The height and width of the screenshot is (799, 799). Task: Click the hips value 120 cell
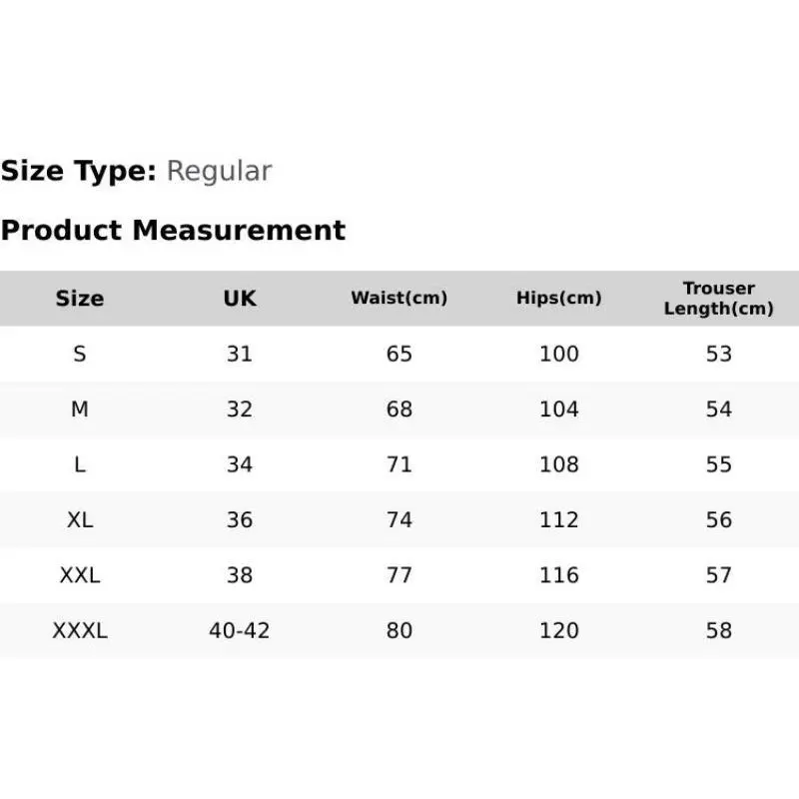point(559,631)
